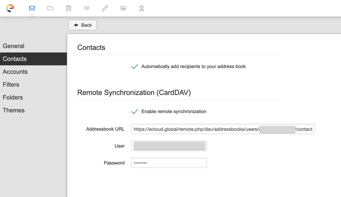The height and width of the screenshot is (197, 341).
Task: Click the Password label text
Action: (114, 163)
